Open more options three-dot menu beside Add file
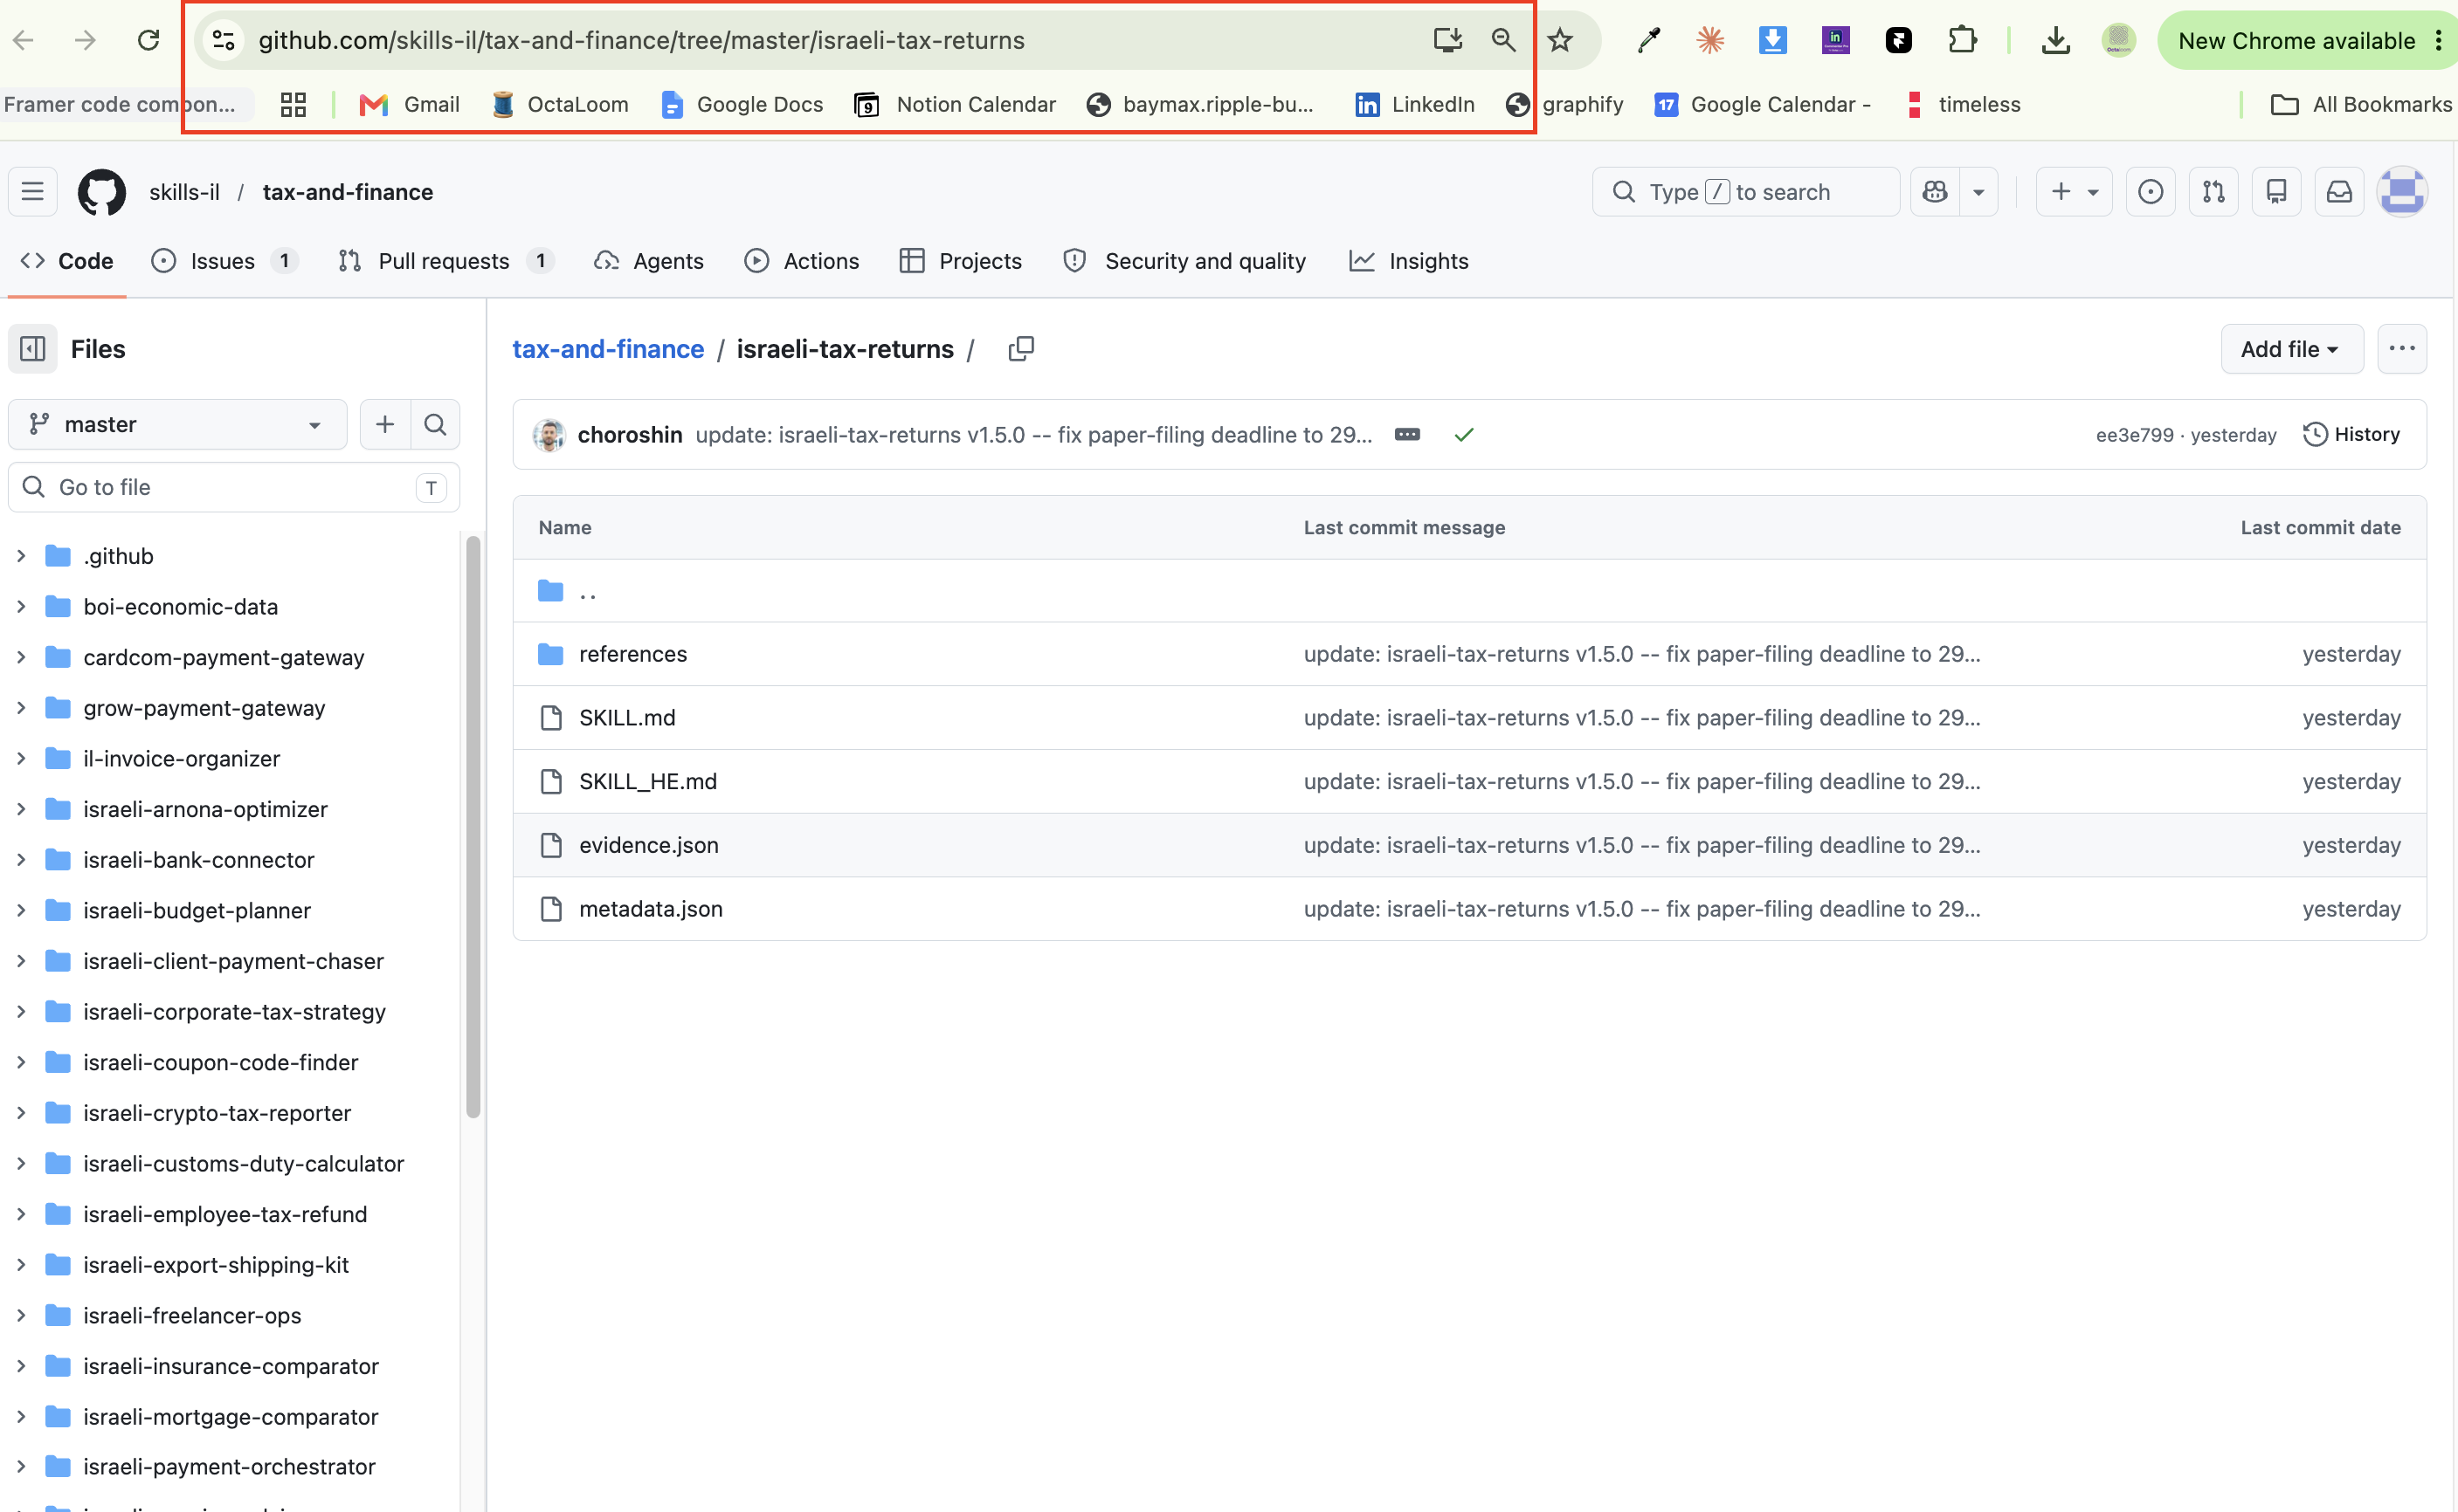 [2402, 349]
